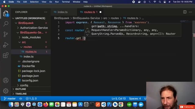Screen dimensions: 195x109
Task: Click the Subscribe button overlay
Action: (x=187, y=107)
